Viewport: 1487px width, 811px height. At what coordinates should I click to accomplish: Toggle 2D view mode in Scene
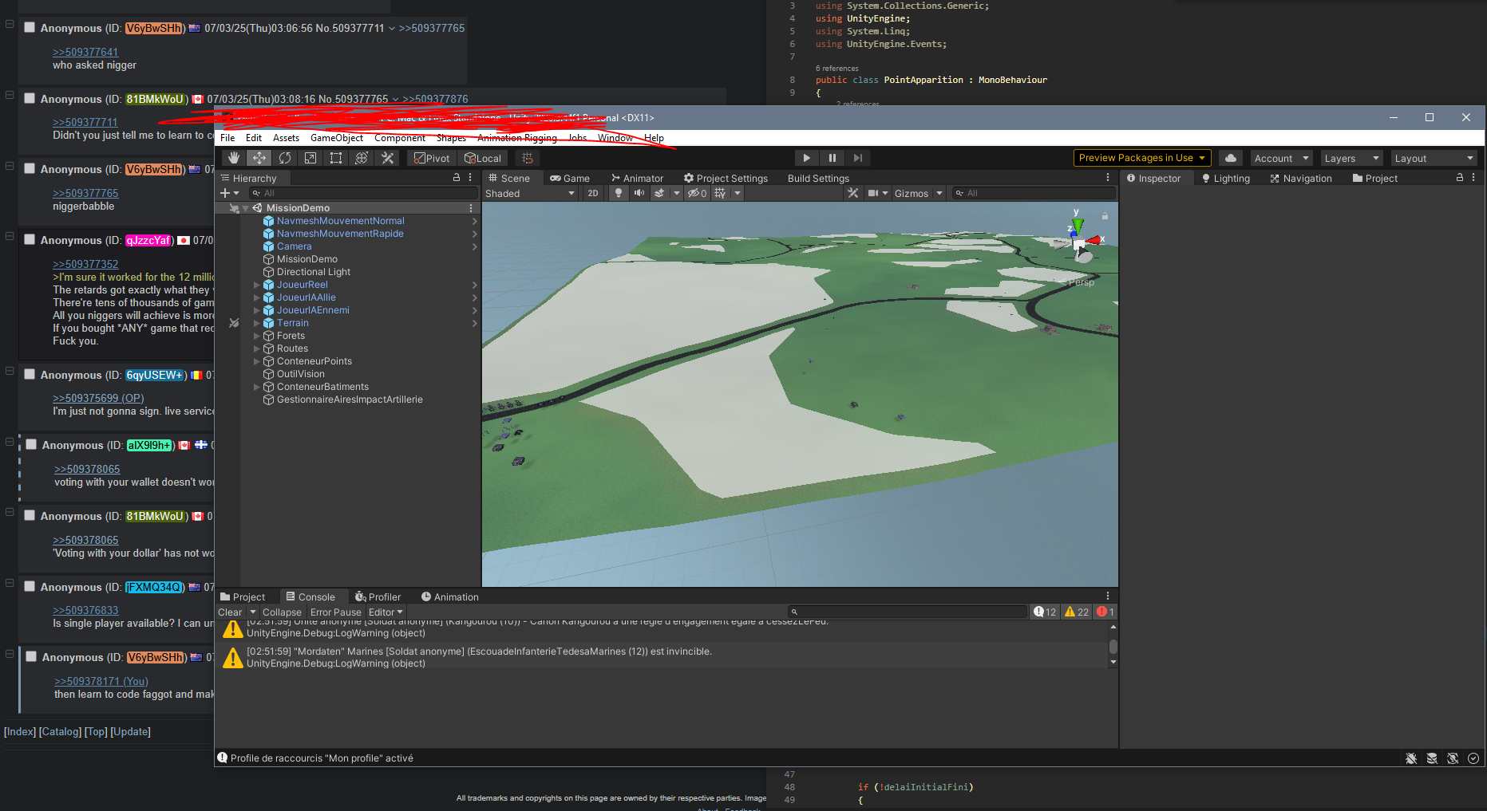click(593, 193)
